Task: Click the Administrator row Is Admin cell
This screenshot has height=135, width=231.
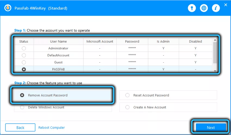Action: (163, 48)
